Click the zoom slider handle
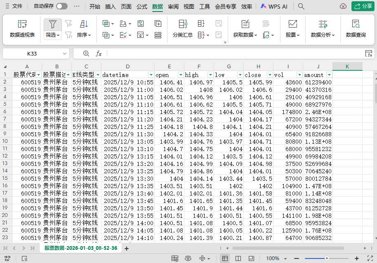The width and height of the screenshot is (377, 263). point(327,258)
